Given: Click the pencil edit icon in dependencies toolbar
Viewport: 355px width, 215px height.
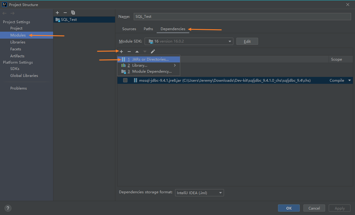Looking at the screenshot, I should (x=153, y=52).
